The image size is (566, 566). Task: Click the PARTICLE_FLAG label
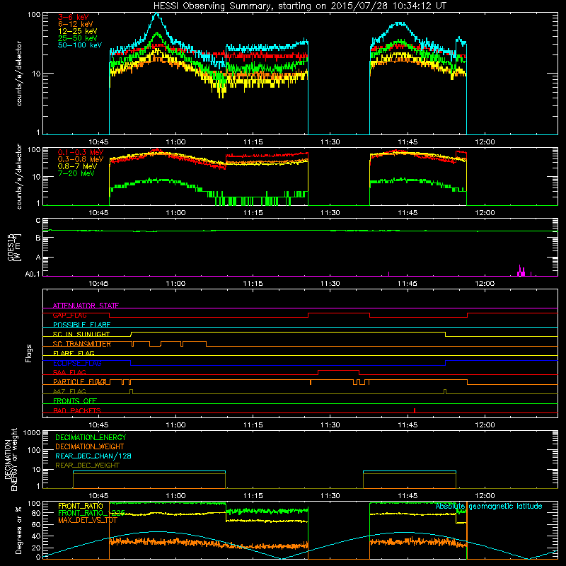pyautogui.click(x=80, y=382)
